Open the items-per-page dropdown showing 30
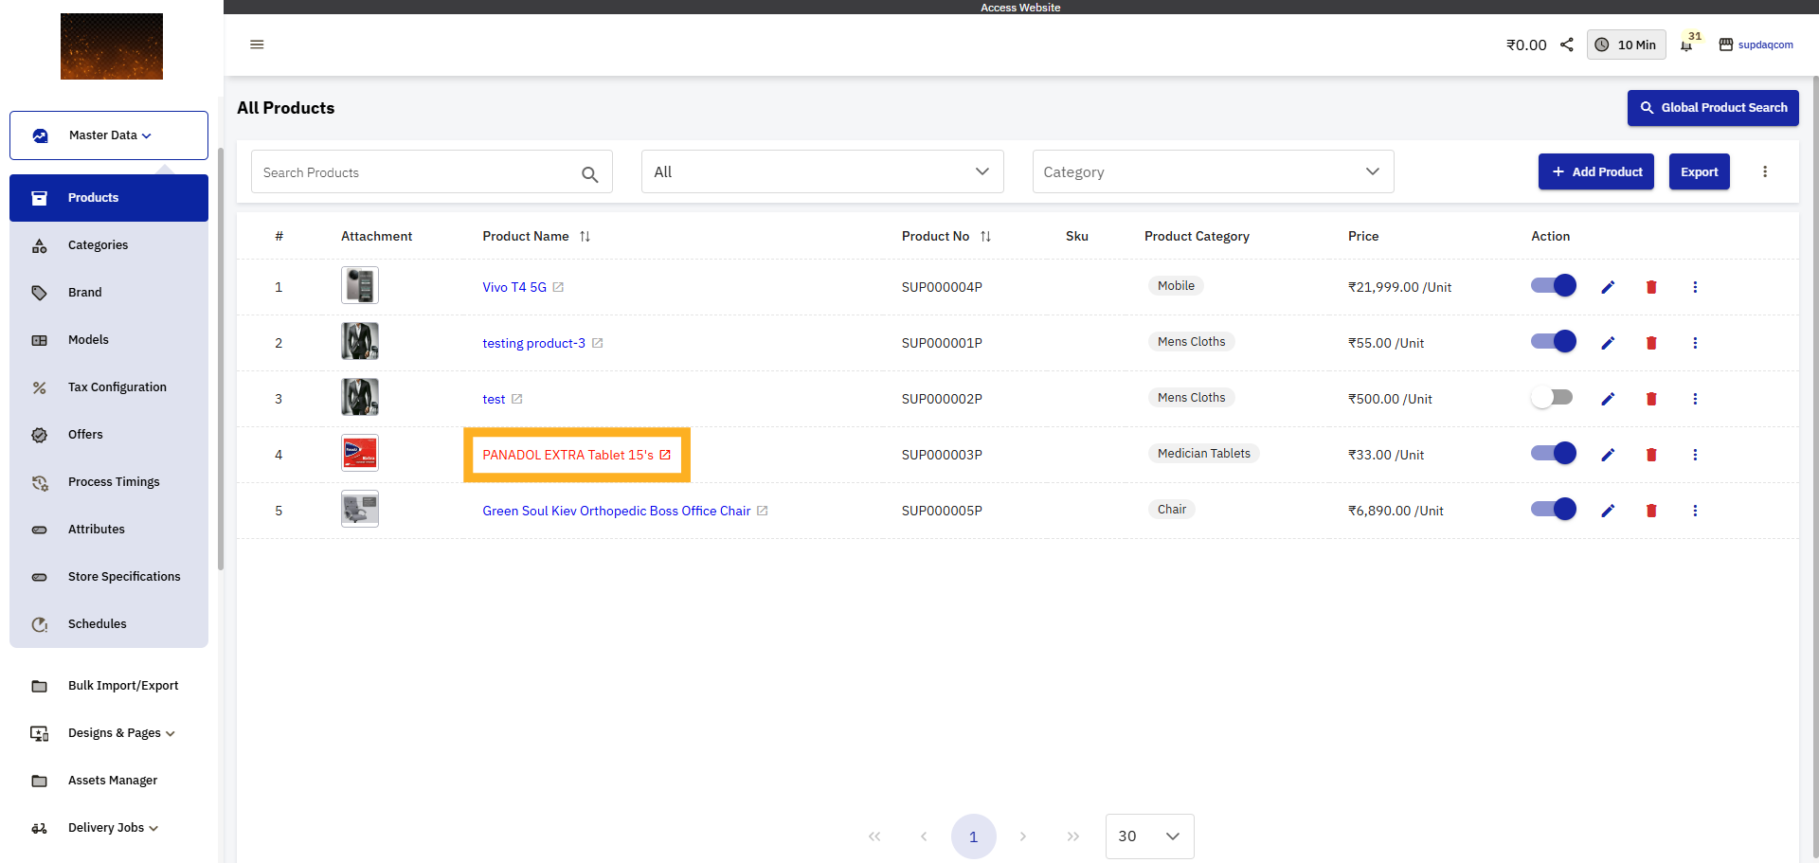The image size is (1819, 863). pyautogui.click(x=1149, y=836)
